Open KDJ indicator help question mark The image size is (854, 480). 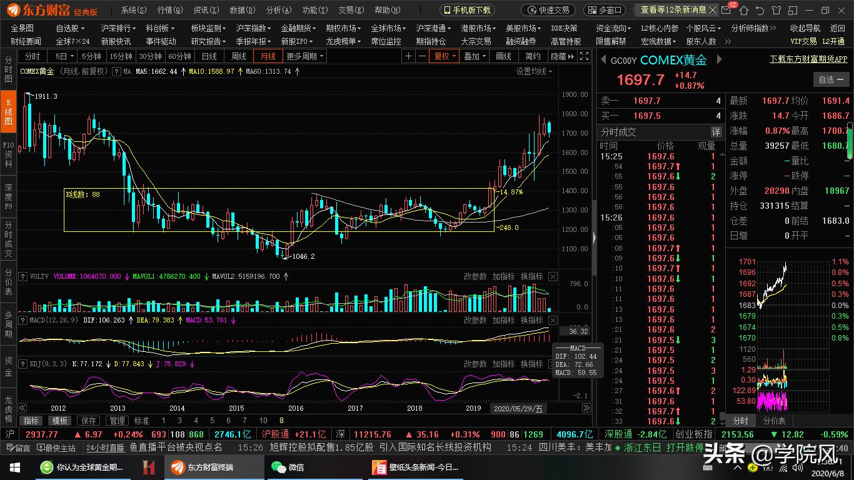[23, 364]
